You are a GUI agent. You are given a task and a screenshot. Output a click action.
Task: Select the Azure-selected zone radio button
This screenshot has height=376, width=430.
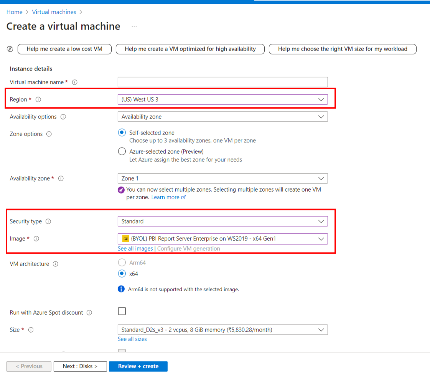[122, 151]
